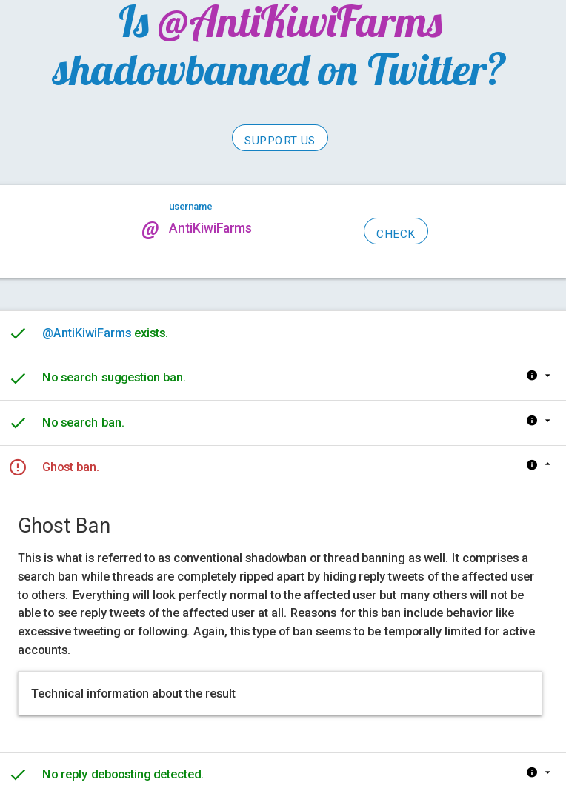The height and width of the screenshot is (791, 566).
Task: Click the purple @ symbol icon
Action: click(150, 230)
